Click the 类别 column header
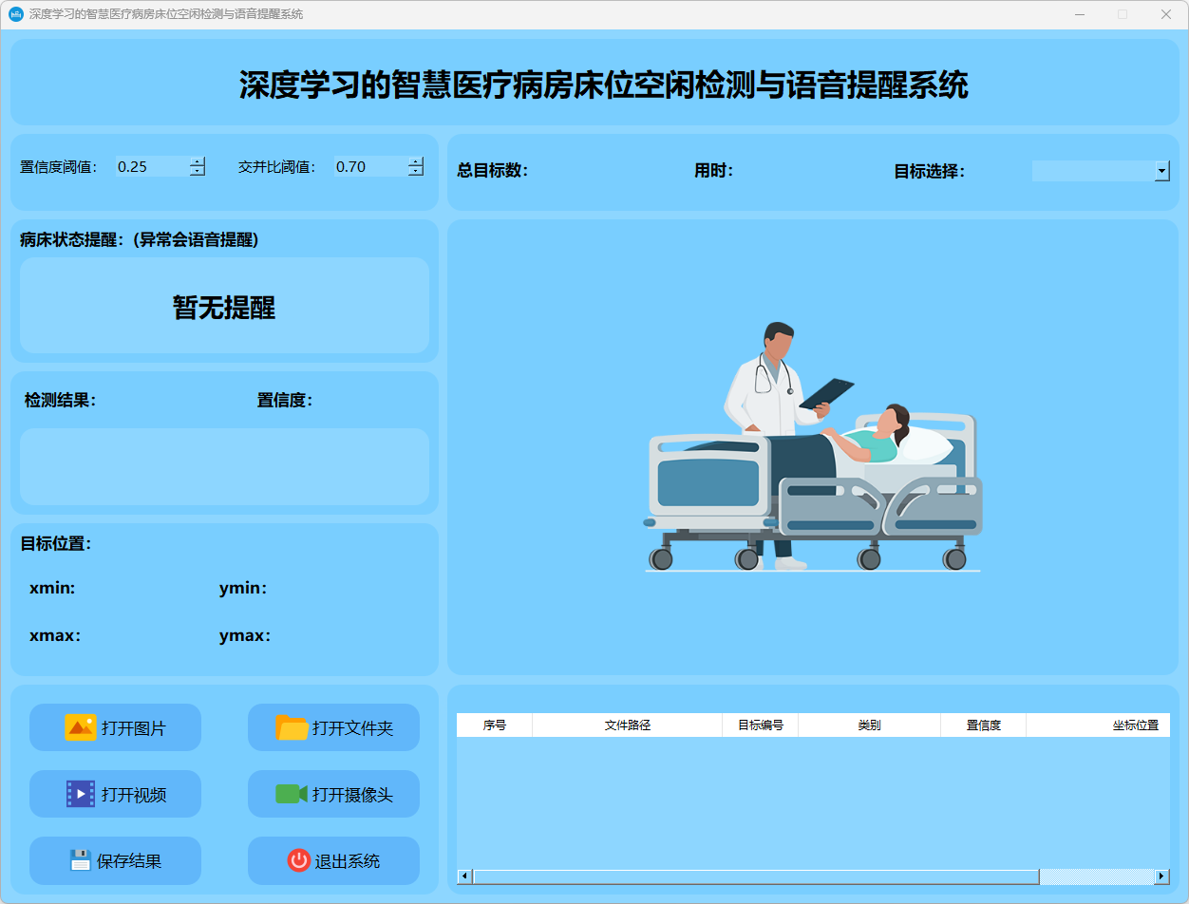The image size is (1189, 904). tap(869, 725)
